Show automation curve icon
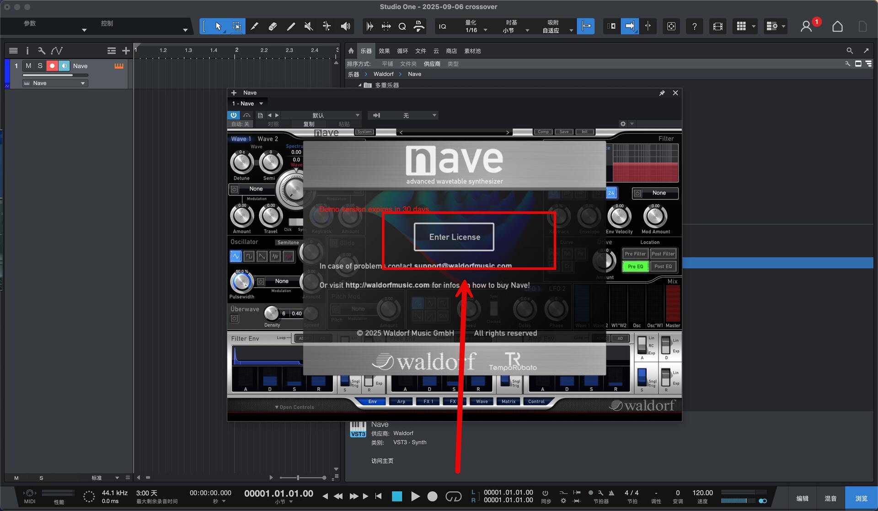Screen dimensions: 878x511 click(57, 51)
